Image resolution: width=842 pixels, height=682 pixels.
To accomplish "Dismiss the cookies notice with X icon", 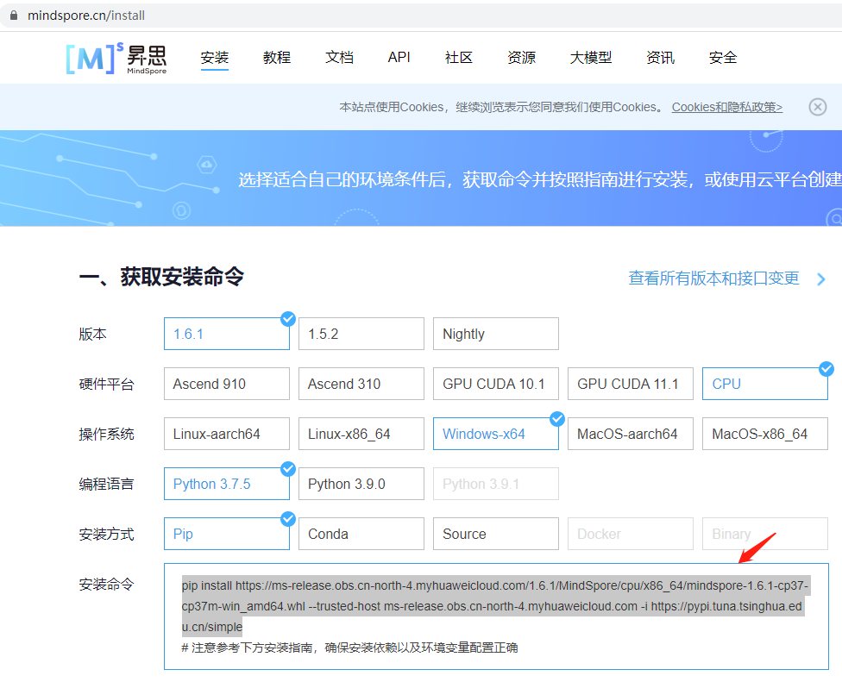I will tap(817, 107).
